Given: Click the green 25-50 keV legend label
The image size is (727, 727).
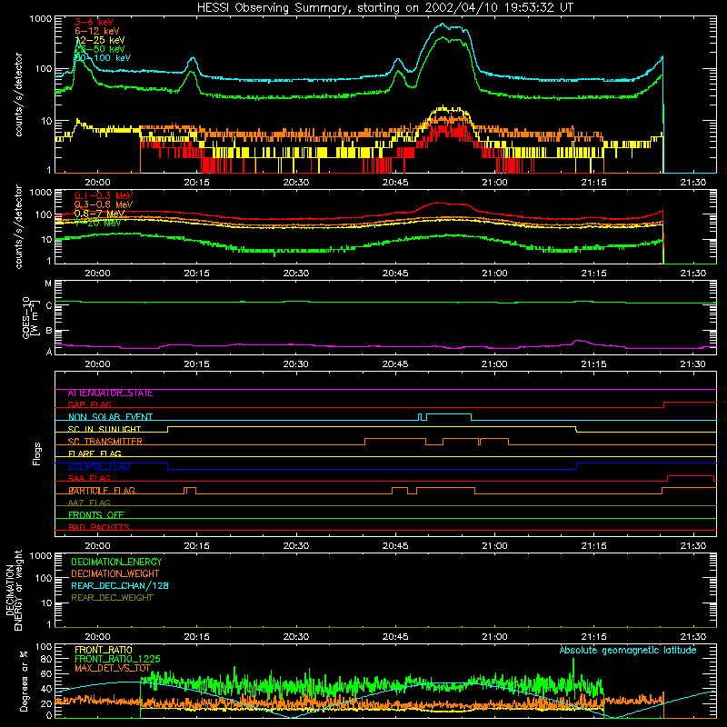Looking at the screenshot, I should 100,49.
